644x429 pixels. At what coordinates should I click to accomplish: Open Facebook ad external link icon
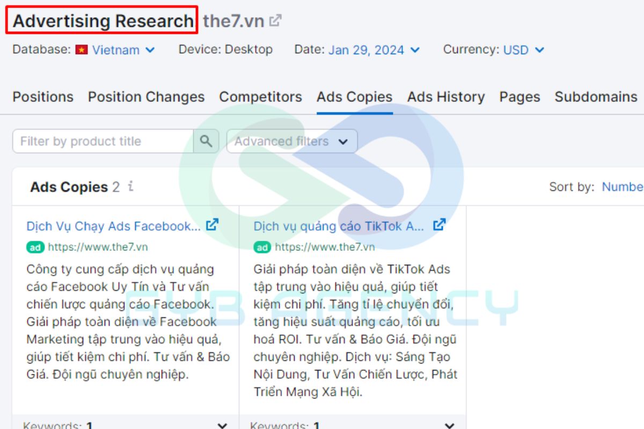[213, 225]
